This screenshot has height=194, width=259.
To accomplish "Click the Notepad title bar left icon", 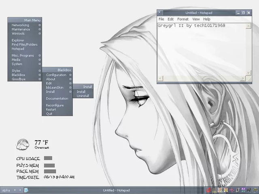I will coord(160,13).
